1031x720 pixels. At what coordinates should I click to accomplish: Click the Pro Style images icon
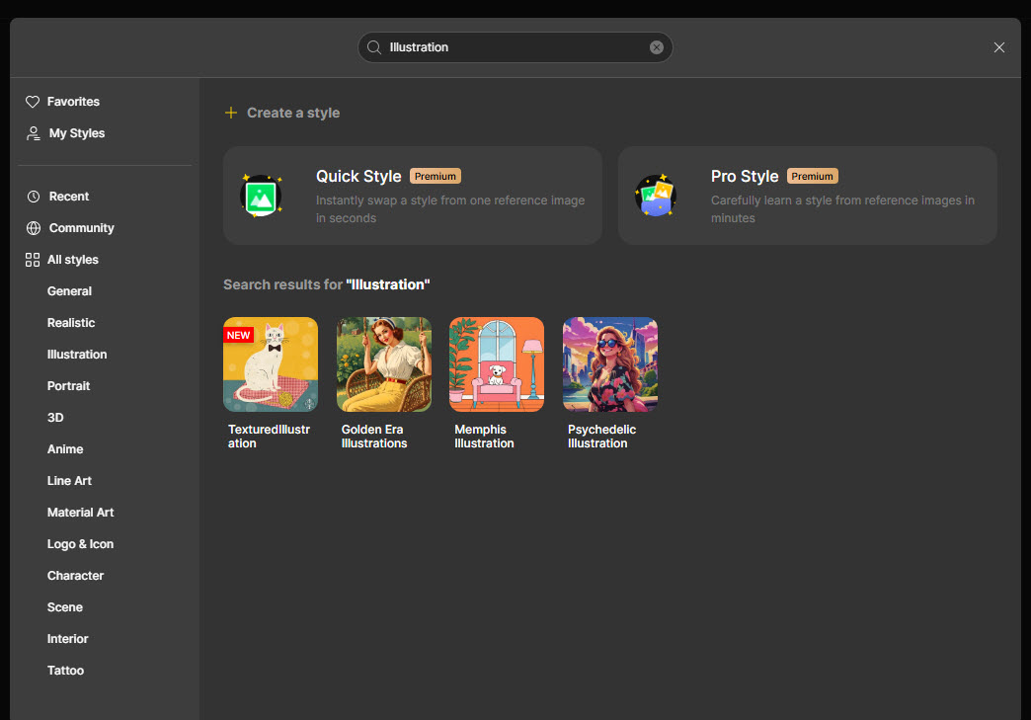pyautogui.click(x=655, y=195)
